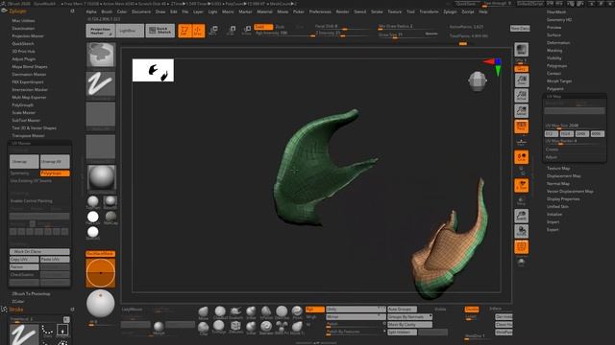Activate the Move gizmo icon on top shelf

click(213, 31)
